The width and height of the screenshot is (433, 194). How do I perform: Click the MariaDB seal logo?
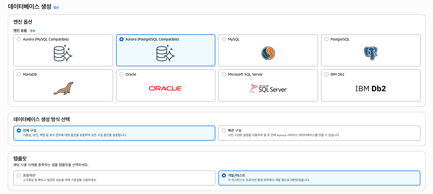tap(63, 88)
